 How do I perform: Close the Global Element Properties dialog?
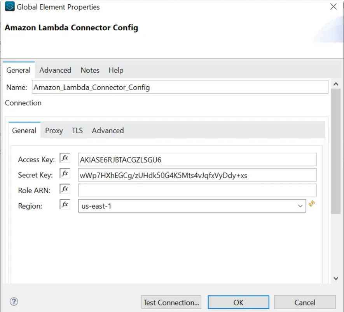333,7
